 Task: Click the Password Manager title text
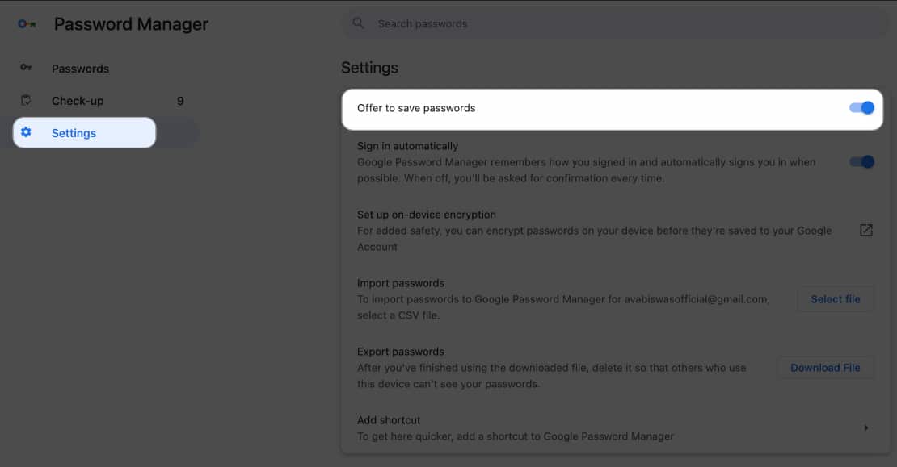[x=131, y=24]
